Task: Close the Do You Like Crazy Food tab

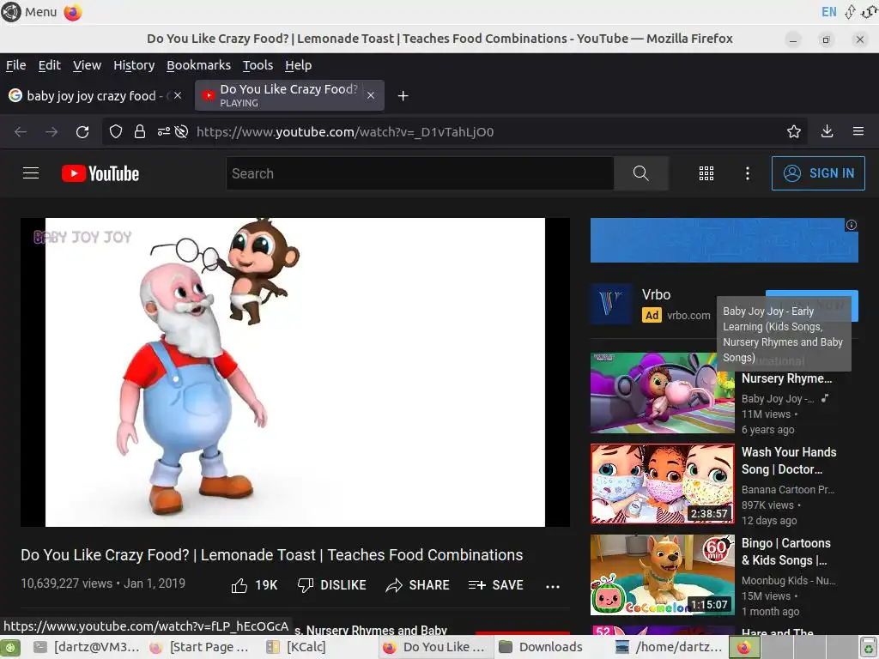Action: pos(371,95)
